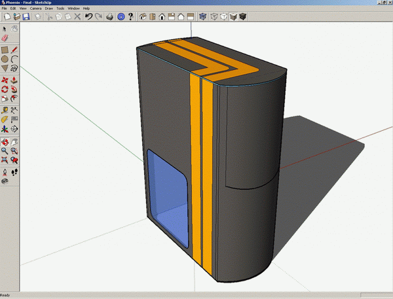Expand the Draw menu
The width and height of the screenshot is (393, 299).
(48, 8)
